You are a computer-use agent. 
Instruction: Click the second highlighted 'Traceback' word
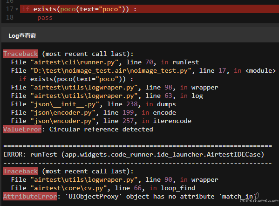pyautogui.click(x=20, y=172)
